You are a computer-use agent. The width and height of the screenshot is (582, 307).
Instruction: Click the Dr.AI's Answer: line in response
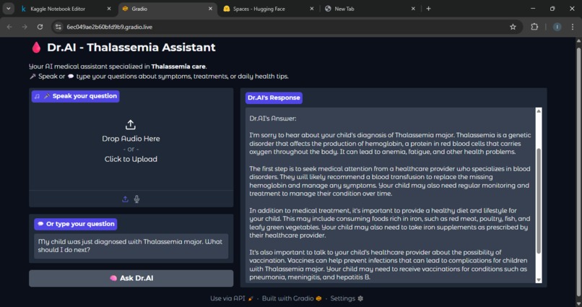(273, 118)
